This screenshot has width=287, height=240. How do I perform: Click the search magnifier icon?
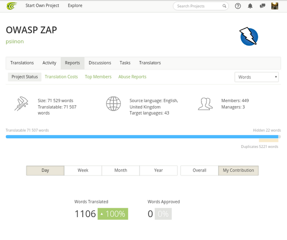(x=224, y=6)
